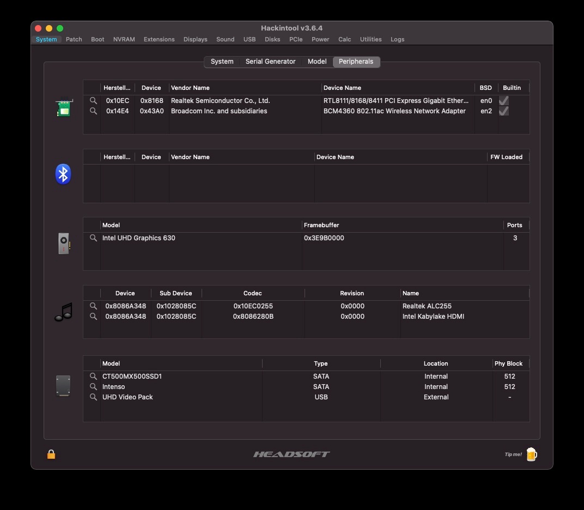Click the orange lock icon
The image size is (584, 510).
51,454
